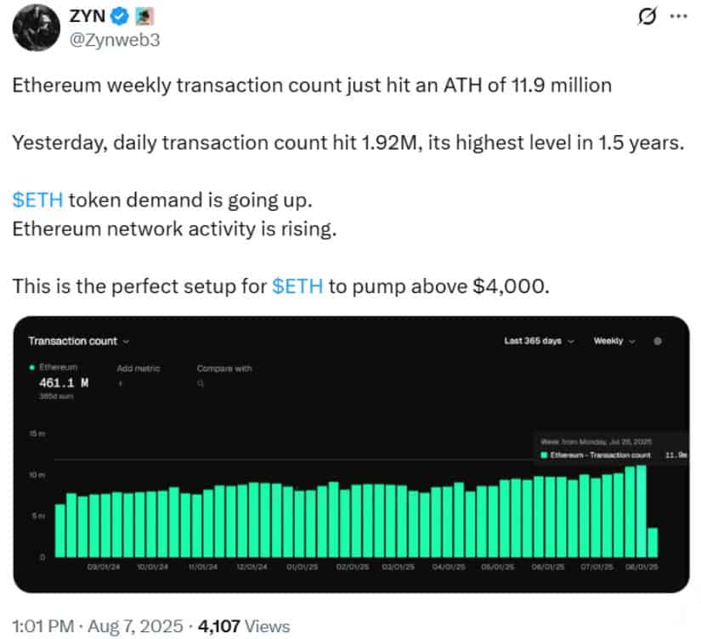Click the first $ETH cashtag link
The height and width of the screenshot is (639, 701).
pos(37,200)
